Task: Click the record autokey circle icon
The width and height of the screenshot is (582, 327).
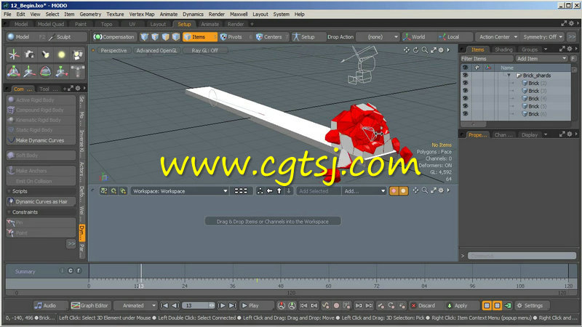Action: coord(336,305)
